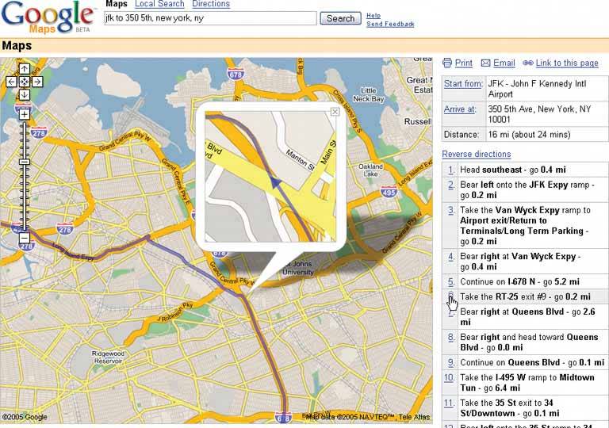Click the pan up arrow on map

(x=25, y=69)
